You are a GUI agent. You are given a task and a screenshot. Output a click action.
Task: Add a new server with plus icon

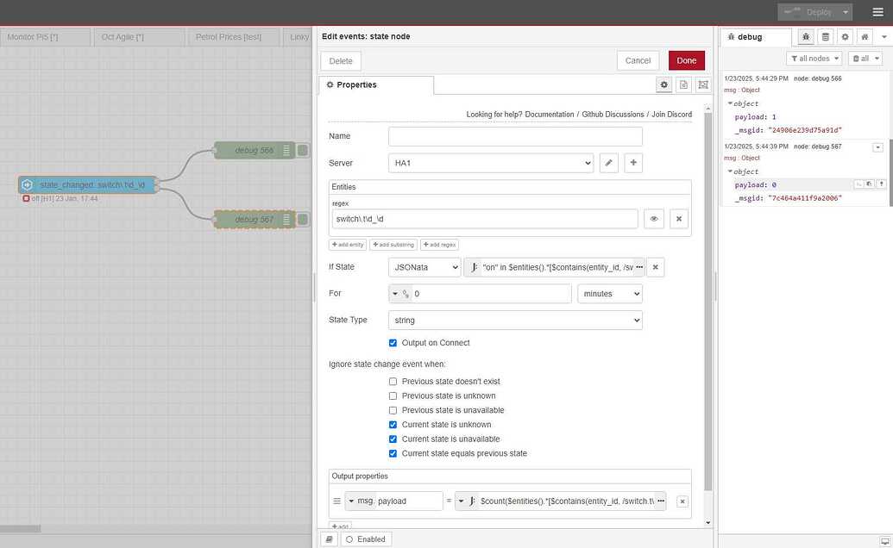(633, 163)
